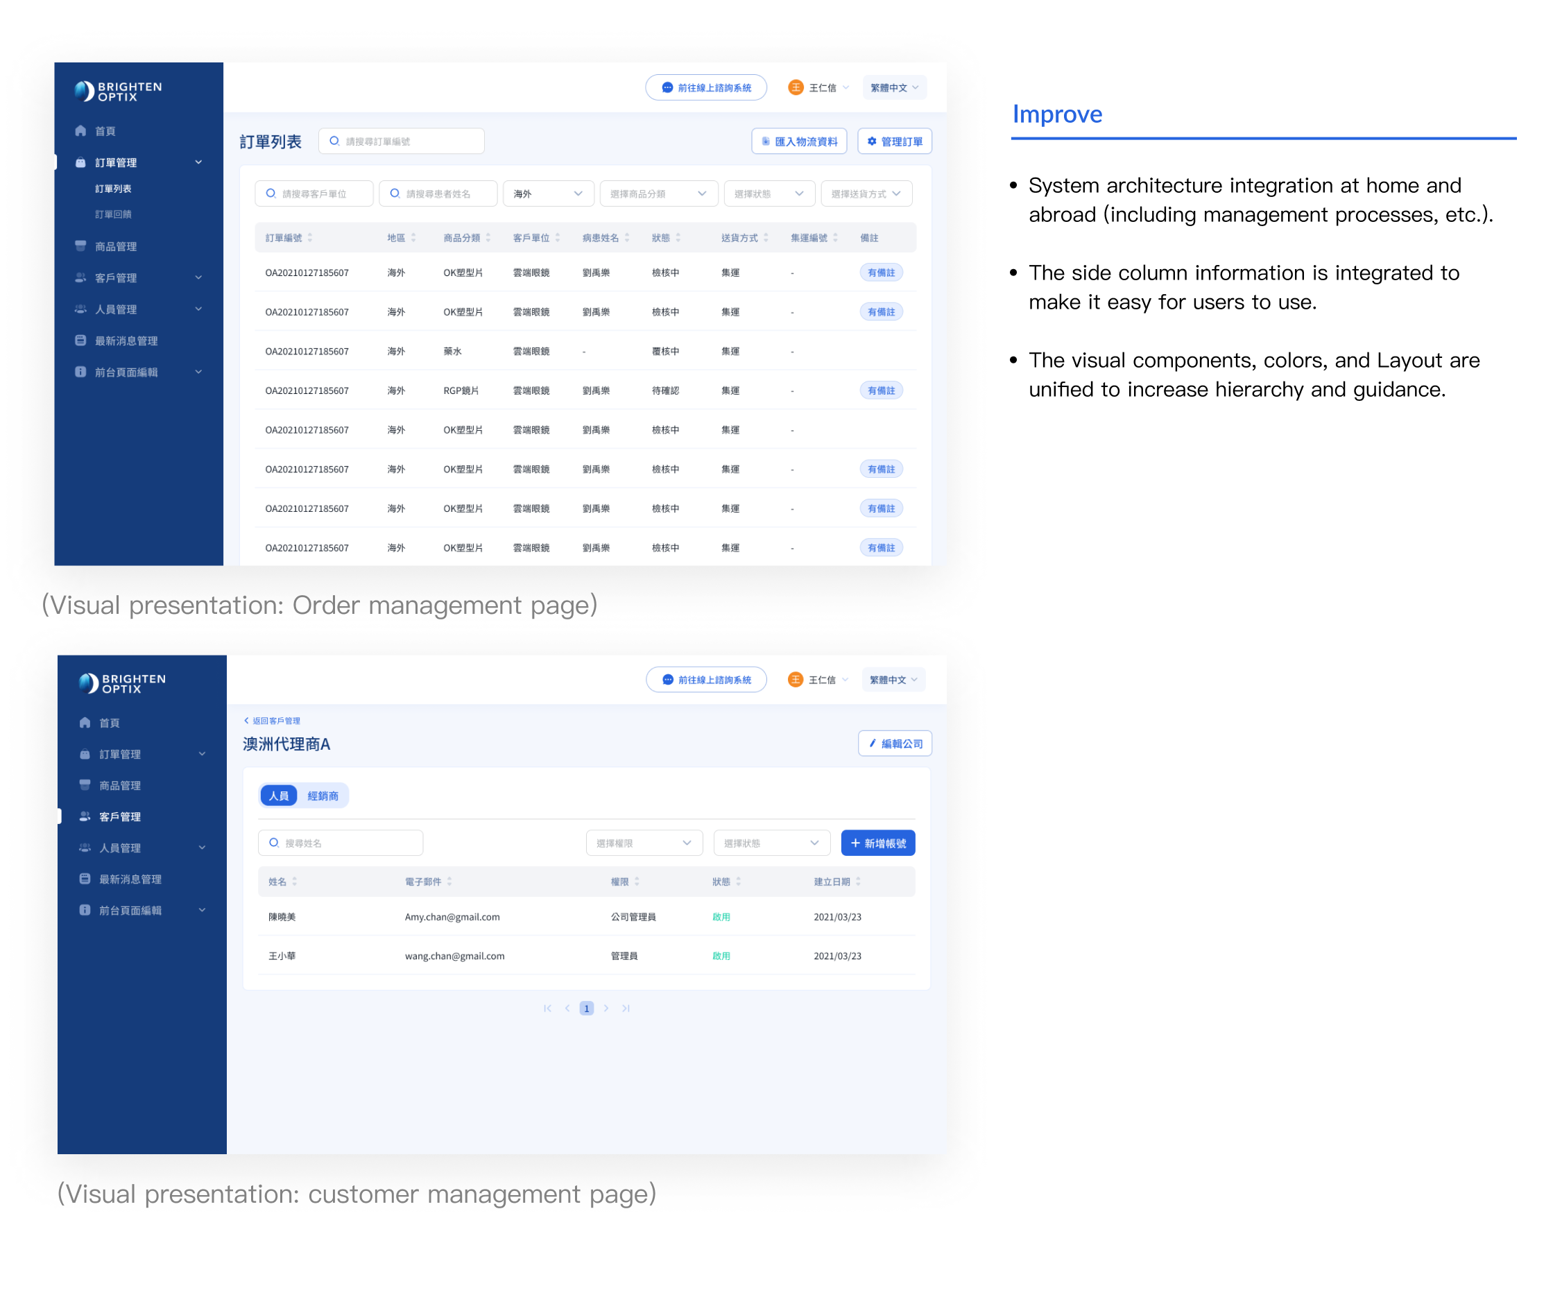Click the home icon in top sidebar
The height and width of the screenshot is (1295, 1562).
click(x=80, y=131)
